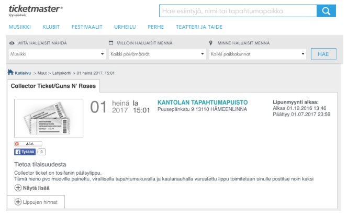Expand the Lippujen hinnat section
The width and height of the screenshot is (347, 217).
[36, 202]
